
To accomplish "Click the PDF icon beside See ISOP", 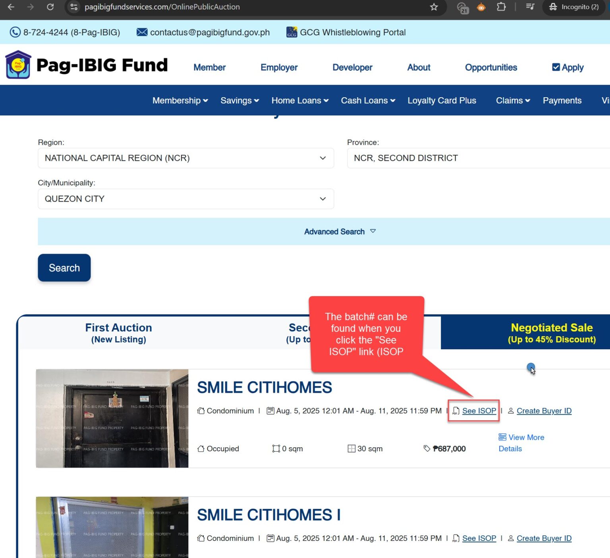I will point(455,411).
